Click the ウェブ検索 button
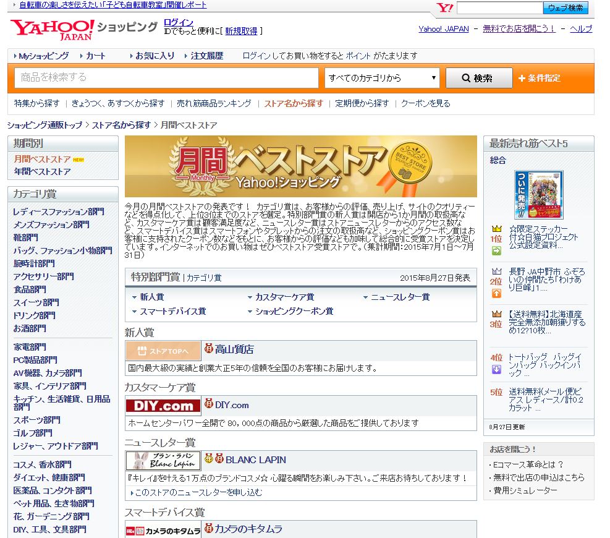This screenshot has width=610, height=538. (x=566, y=8)
